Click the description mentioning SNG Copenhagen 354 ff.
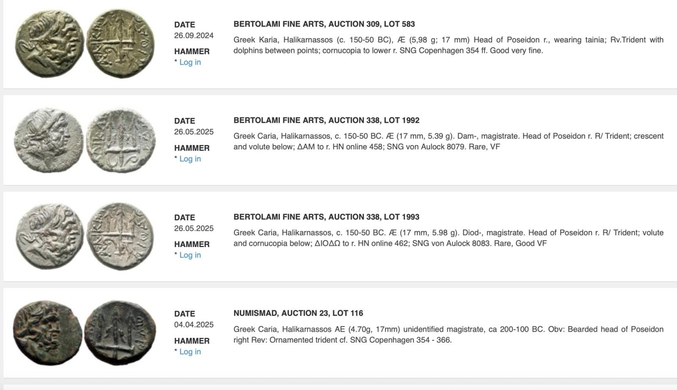 [448, 45]
